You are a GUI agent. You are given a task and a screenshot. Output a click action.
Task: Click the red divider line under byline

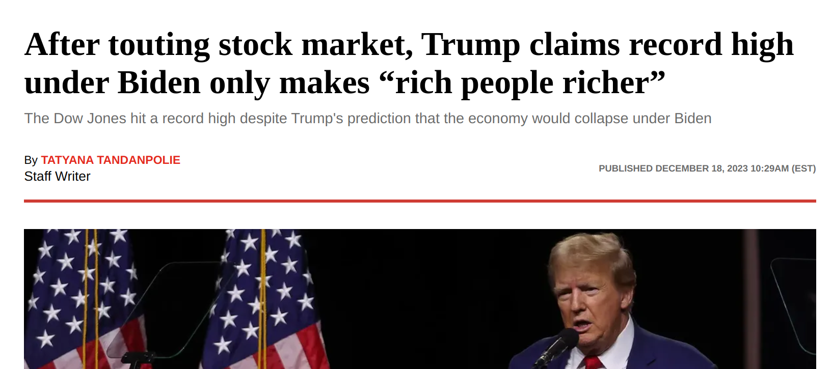pos(420,201)
